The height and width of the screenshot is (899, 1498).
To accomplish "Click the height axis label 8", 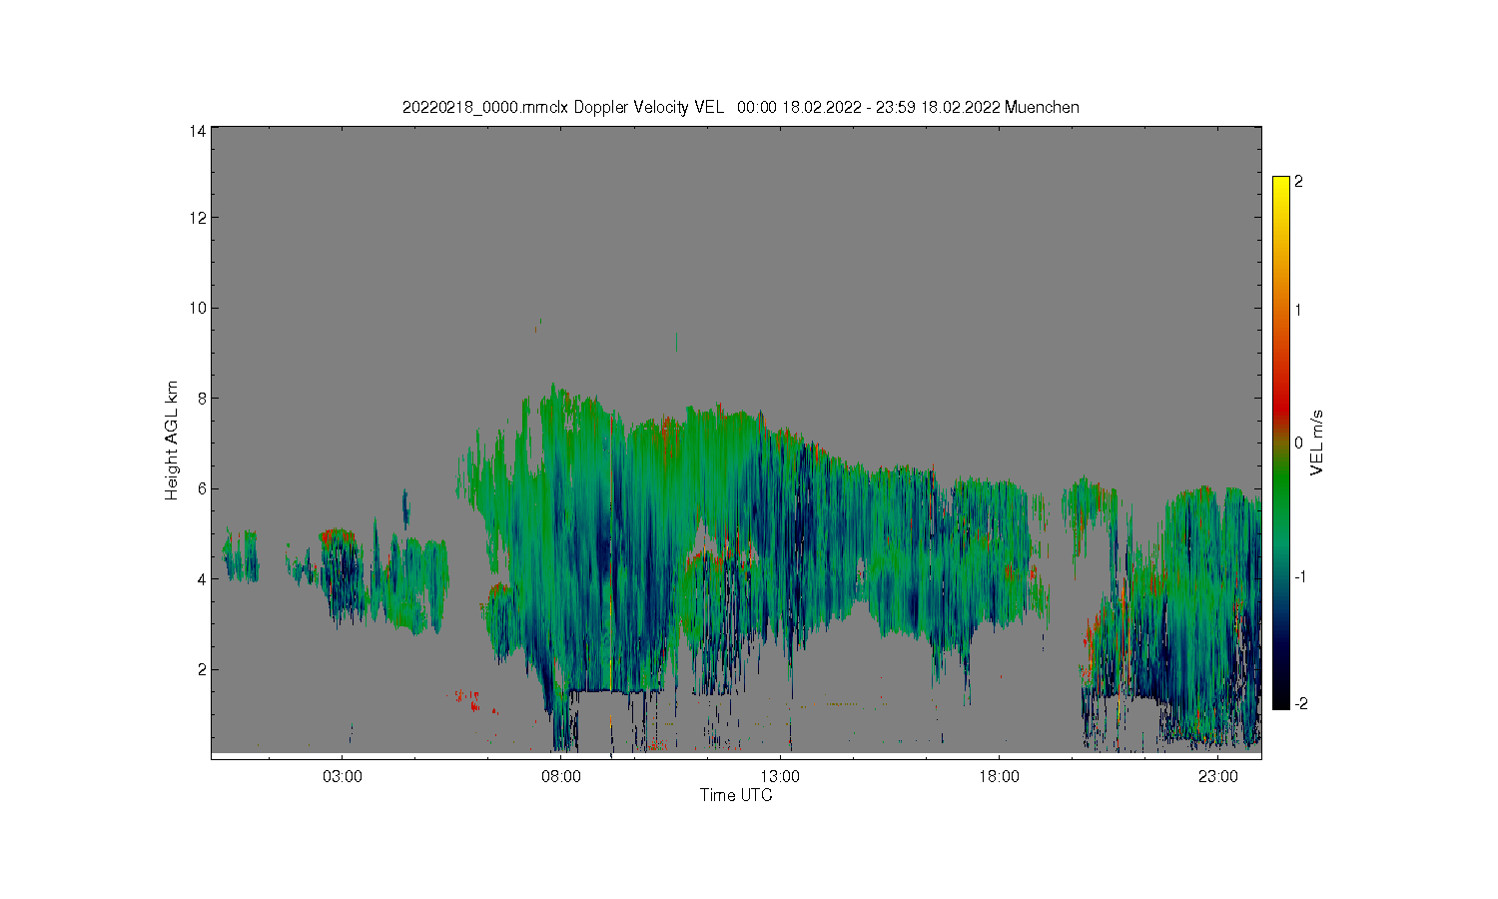I will [x=202, y=399].
